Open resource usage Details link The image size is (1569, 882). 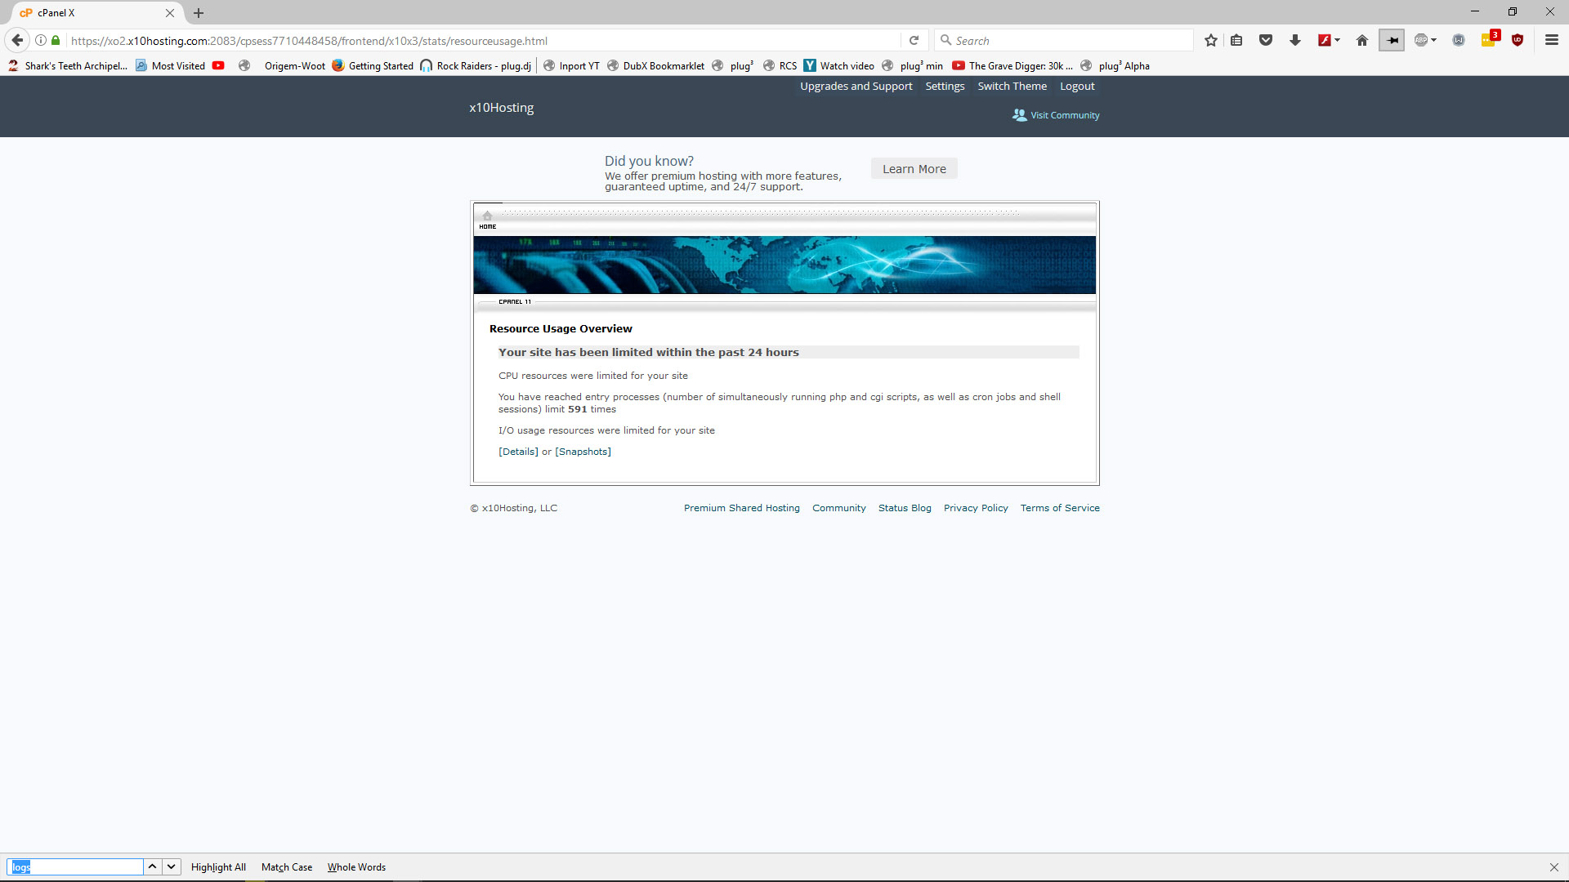(518, 452)
